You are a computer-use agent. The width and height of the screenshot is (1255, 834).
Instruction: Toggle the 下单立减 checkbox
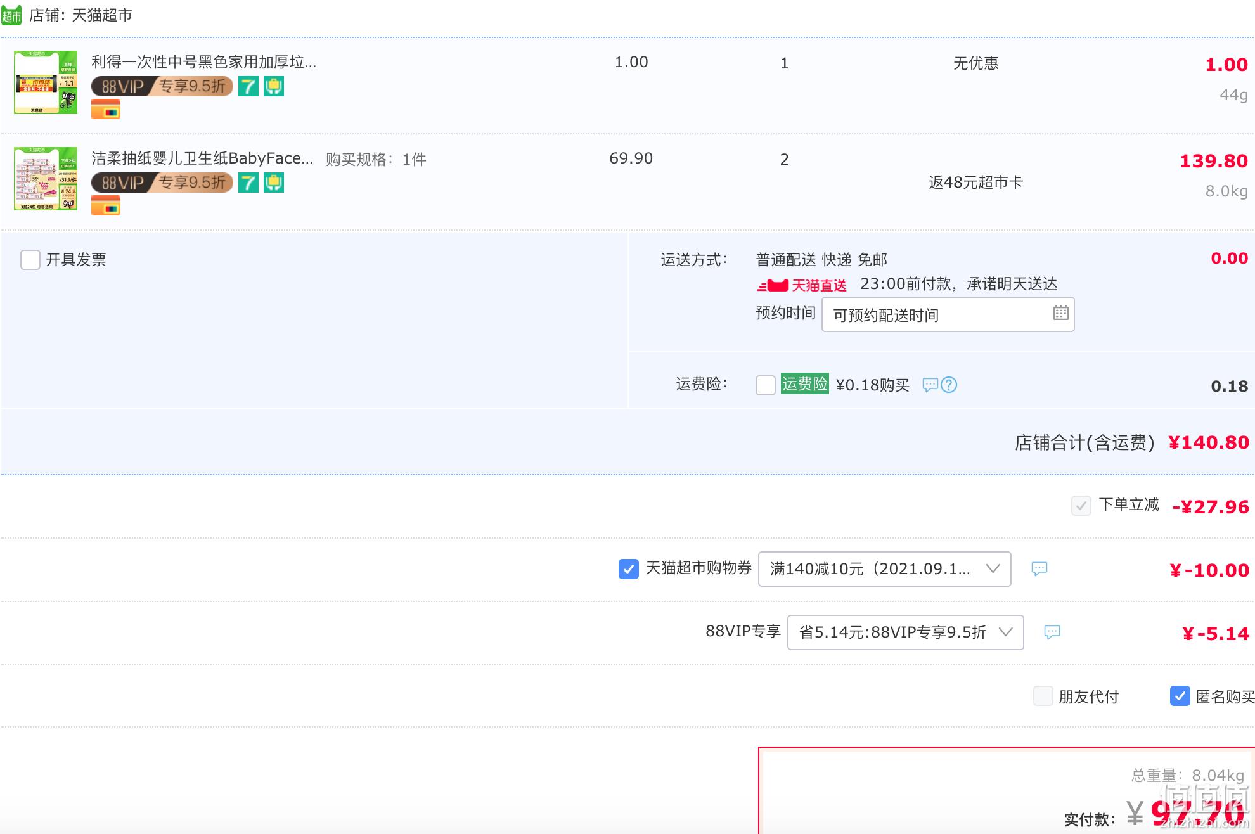(x=1081, y=506)
